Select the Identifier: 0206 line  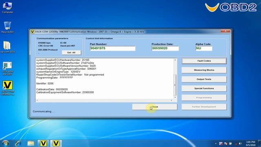pyautogui.click(x=45, y=83)
